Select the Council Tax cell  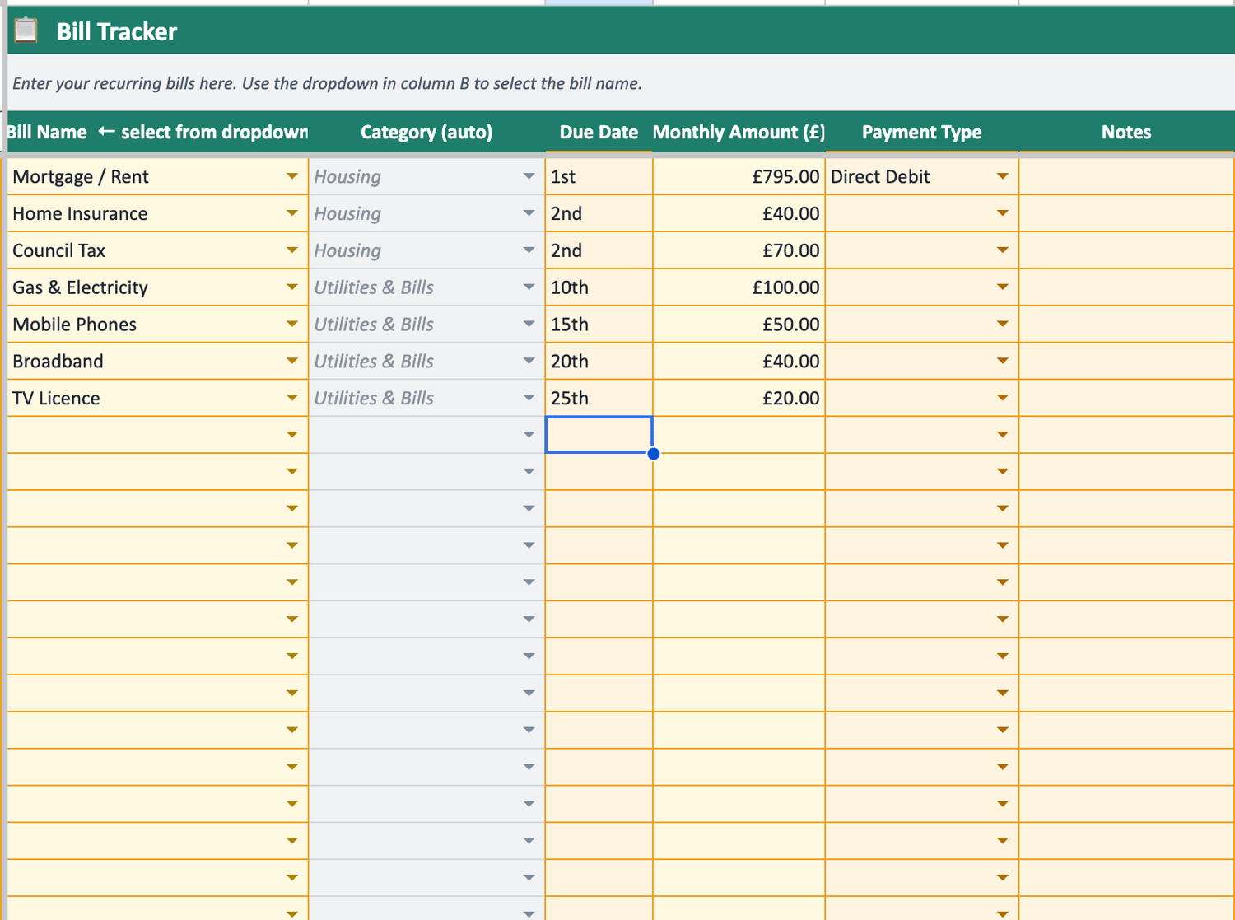point(157,250)
